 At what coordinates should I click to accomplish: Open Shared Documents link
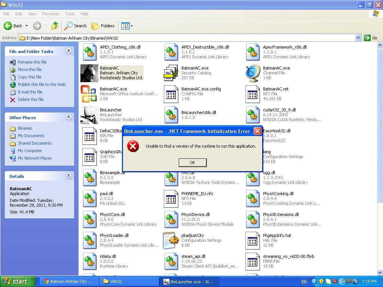tap(35, 143)
